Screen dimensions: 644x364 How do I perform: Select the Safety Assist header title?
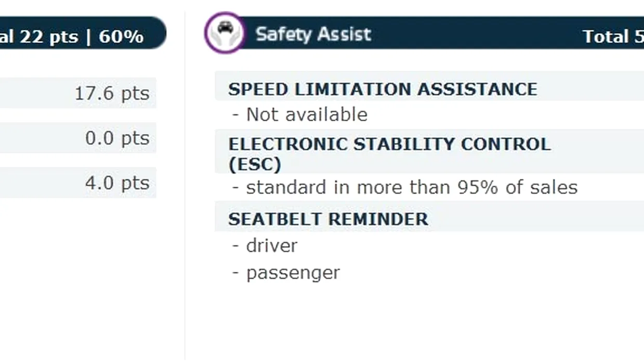(x=313, y=35)
